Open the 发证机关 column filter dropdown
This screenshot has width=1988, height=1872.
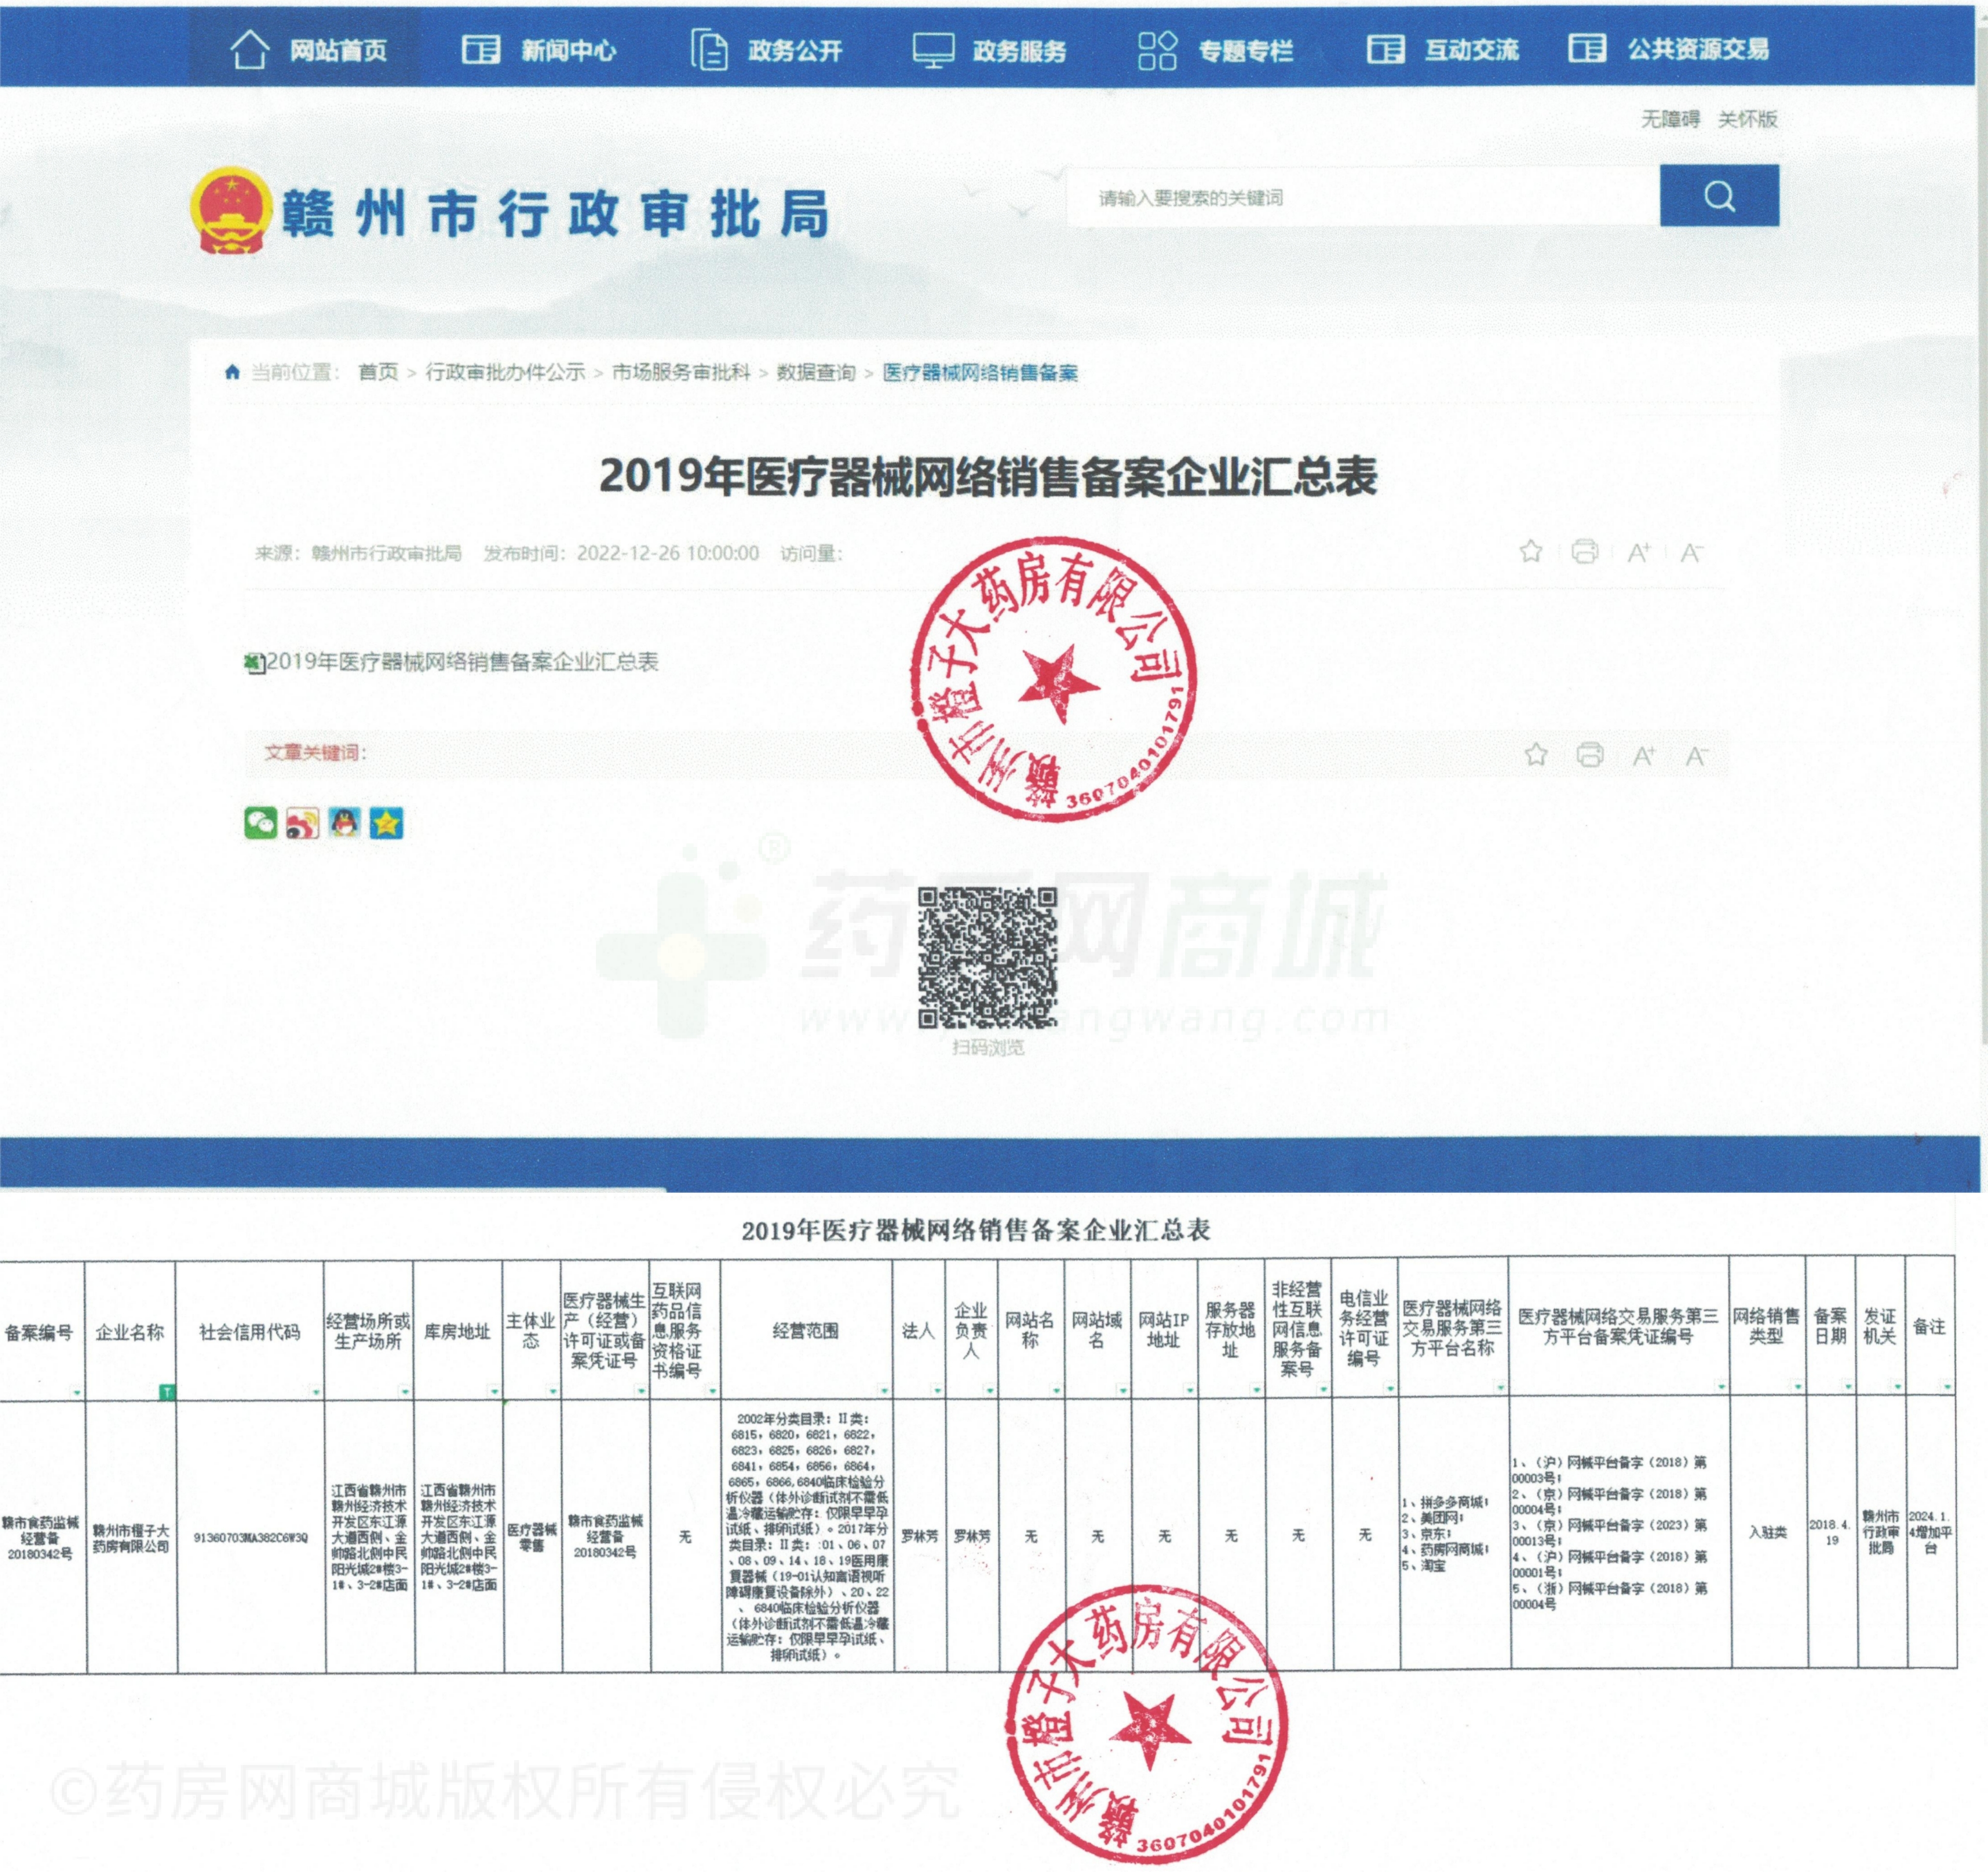pyautogui.click(x=1897, y=1387)
